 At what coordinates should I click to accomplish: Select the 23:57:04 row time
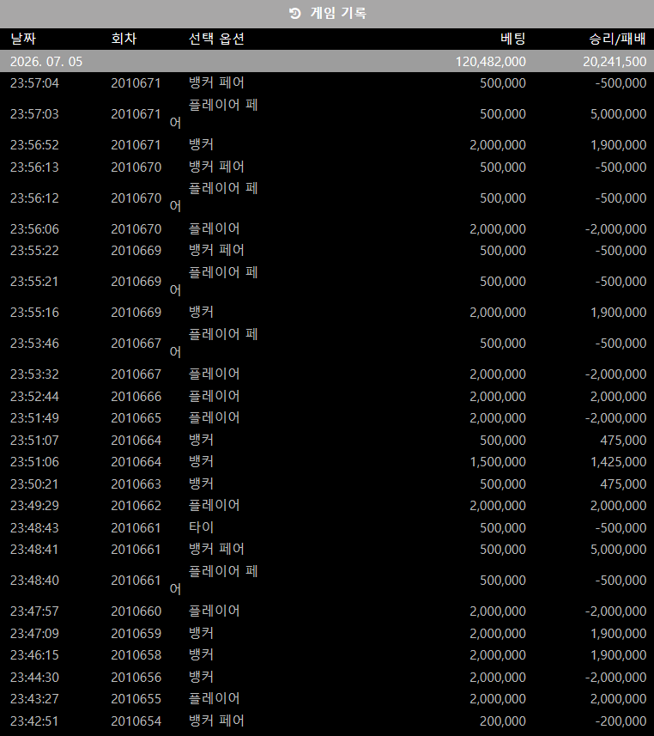(x=34, y=83)
